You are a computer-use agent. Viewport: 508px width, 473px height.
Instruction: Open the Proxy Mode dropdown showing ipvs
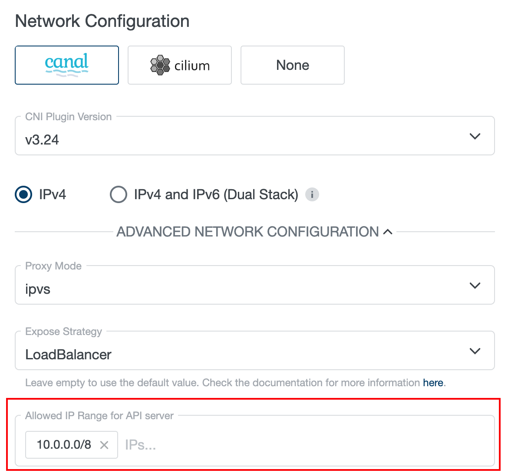(x=254, y=285)
